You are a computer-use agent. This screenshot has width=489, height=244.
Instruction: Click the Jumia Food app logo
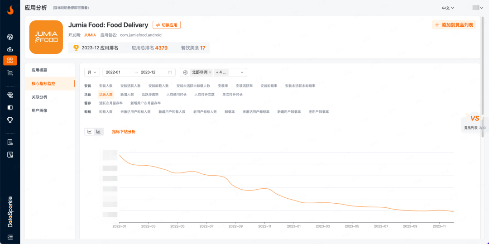(46, 37)
